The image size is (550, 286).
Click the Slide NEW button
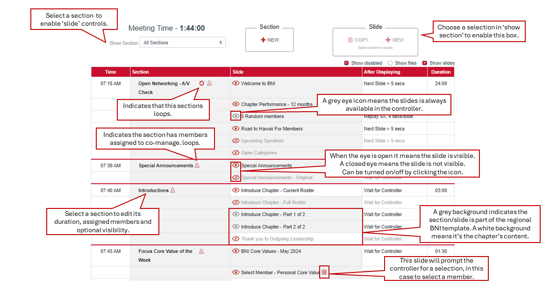click(x=395, y=40)
